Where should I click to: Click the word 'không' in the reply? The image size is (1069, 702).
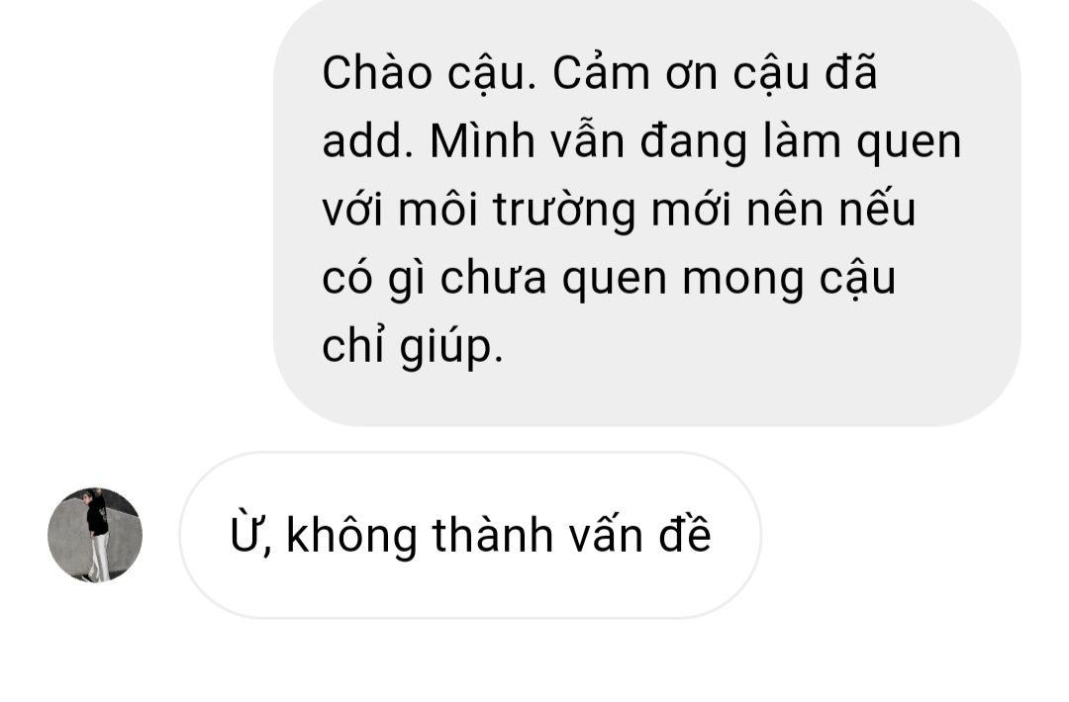coord(351,536)
